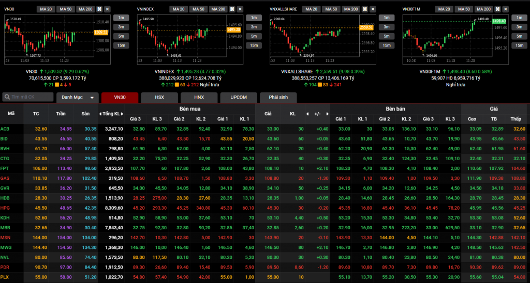Maximize the VNINDEX chart
Screen dimensions: 530x283
232,9
